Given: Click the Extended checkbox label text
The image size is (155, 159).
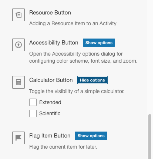Looking at the screenshot, I should pos(50,102).
